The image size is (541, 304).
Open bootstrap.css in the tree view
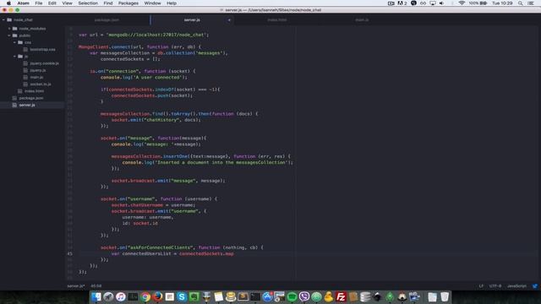coord(42,49)
